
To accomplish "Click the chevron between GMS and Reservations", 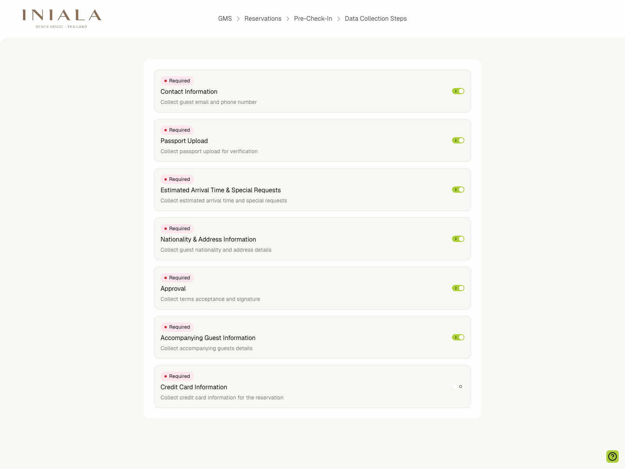I will [238, 18].
